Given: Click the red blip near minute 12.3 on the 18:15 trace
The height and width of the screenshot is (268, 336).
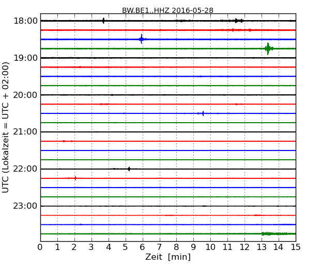Looking at the screenshot, I should [250, 30].
